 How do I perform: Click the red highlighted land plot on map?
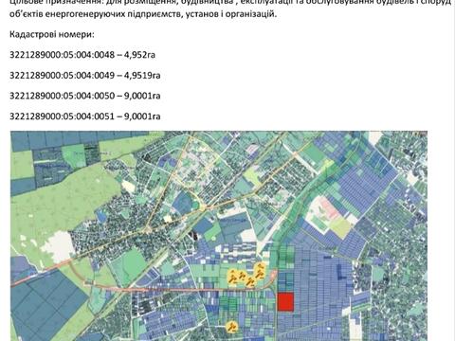[286, 302]
